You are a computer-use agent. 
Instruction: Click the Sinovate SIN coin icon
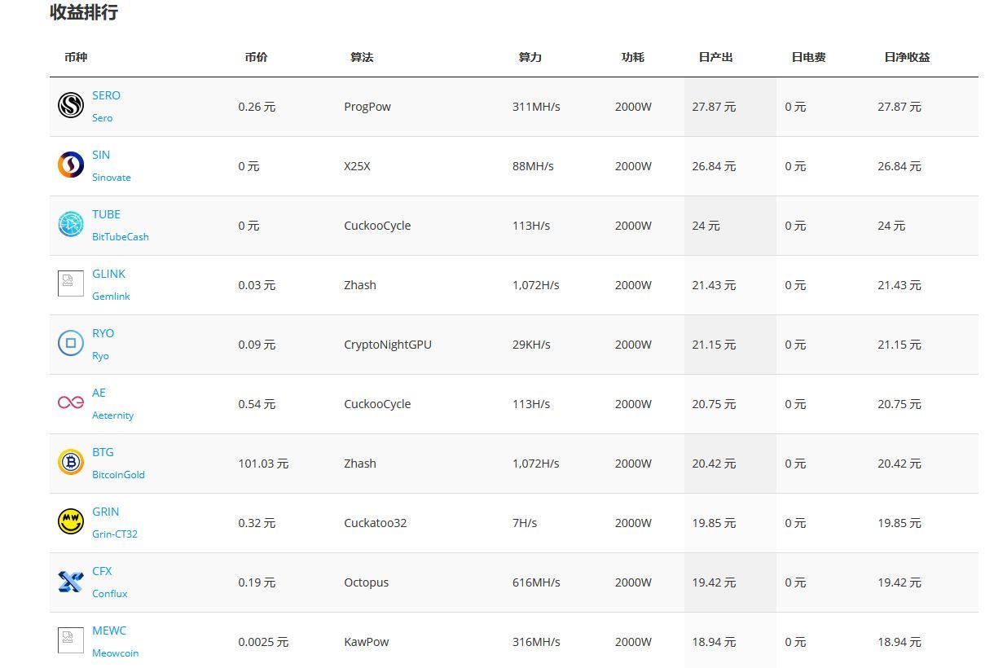[71, 165]
